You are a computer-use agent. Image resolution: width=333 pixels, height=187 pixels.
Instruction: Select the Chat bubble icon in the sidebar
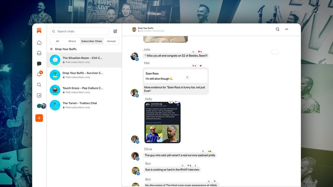point(39,64)
